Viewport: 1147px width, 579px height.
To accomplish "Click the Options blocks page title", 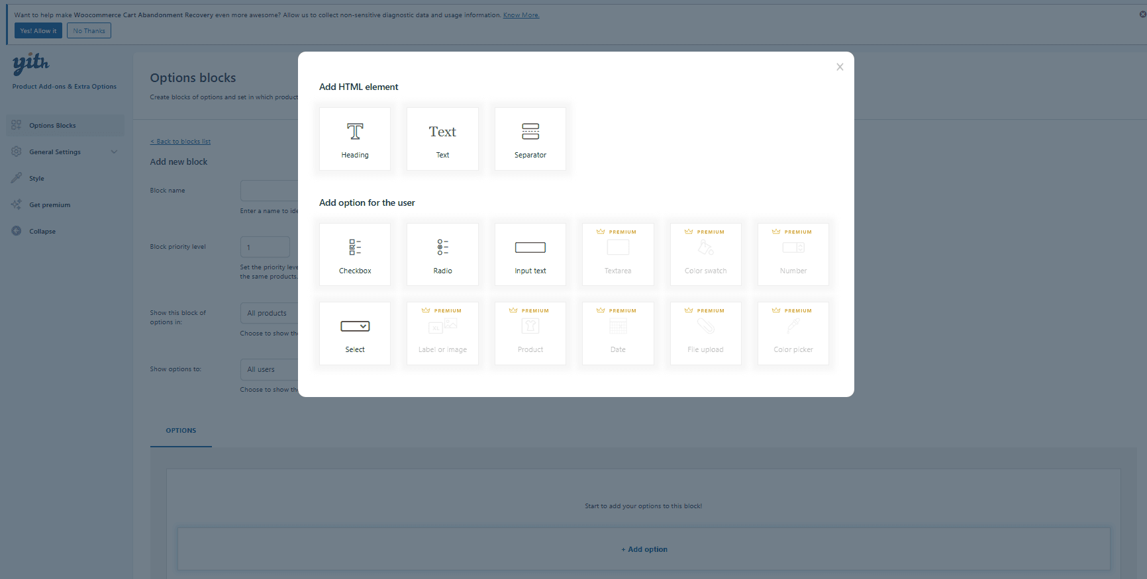I will click(x=193, y=78).
